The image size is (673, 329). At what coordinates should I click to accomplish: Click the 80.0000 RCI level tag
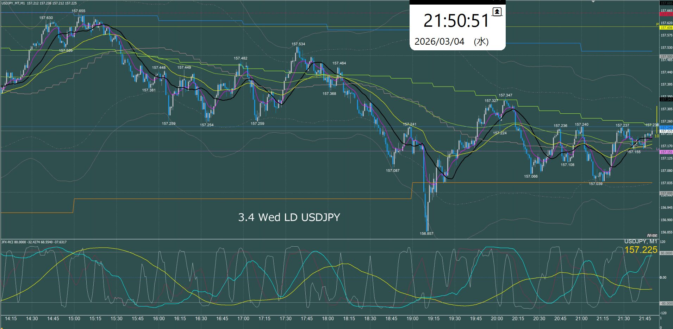pos(666,253)
